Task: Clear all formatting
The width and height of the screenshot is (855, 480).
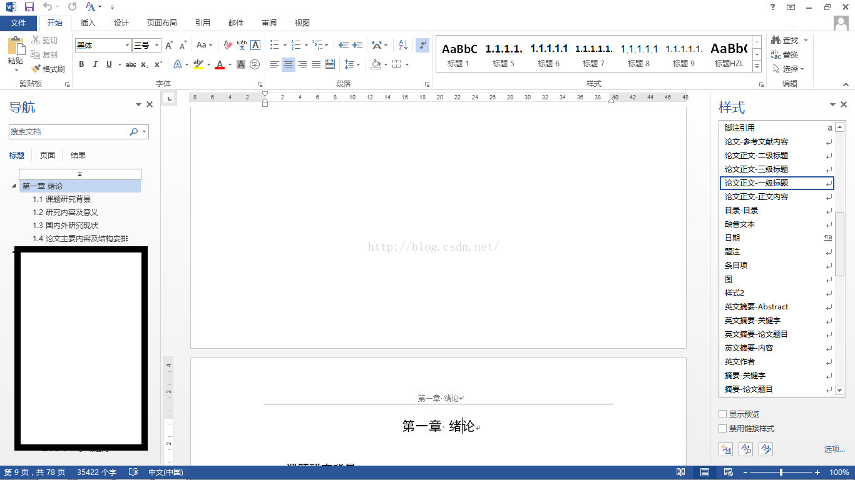Action: point(228,45)
